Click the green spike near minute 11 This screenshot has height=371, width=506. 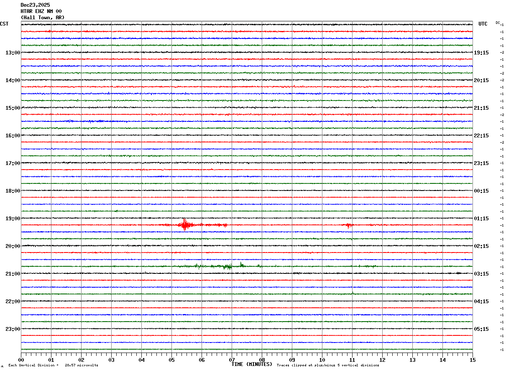pyautogui.click(x=353, y=293)
